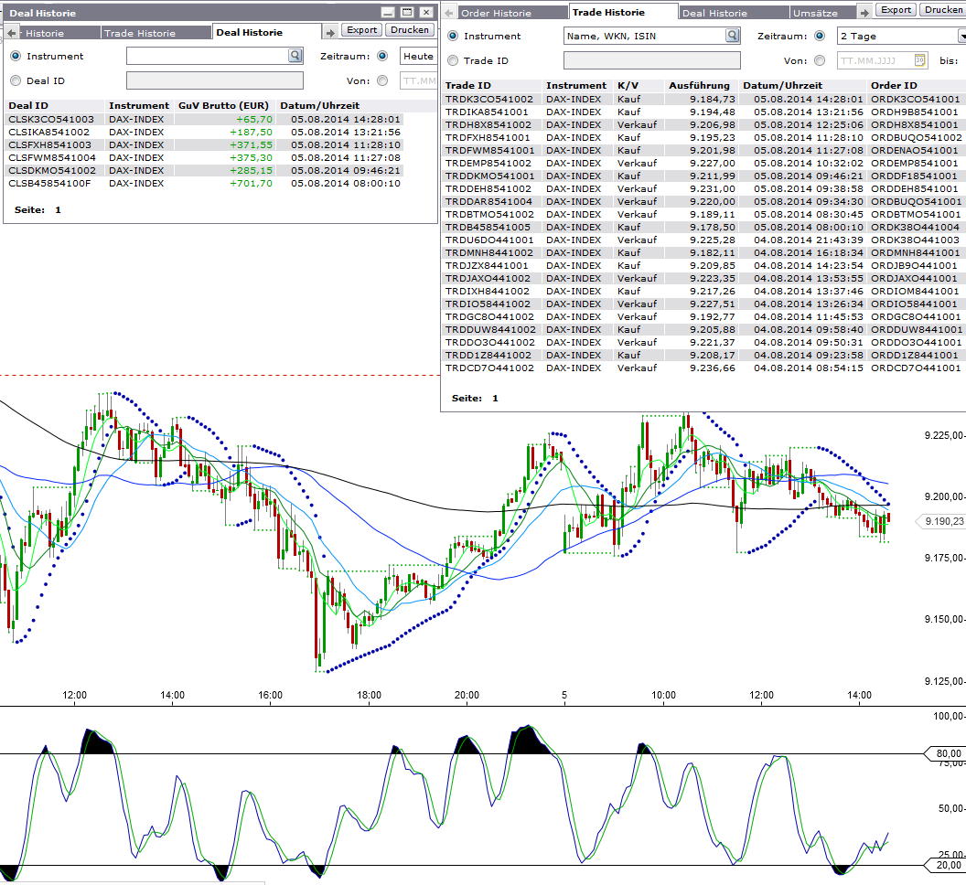Screen dimensions: 966x885
Task: Close the Deal Historie window
Action: [425, 12]
